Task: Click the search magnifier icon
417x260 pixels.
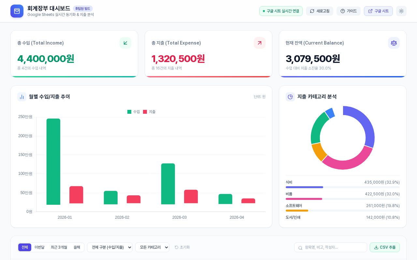Action: click(x=300, y=248)
